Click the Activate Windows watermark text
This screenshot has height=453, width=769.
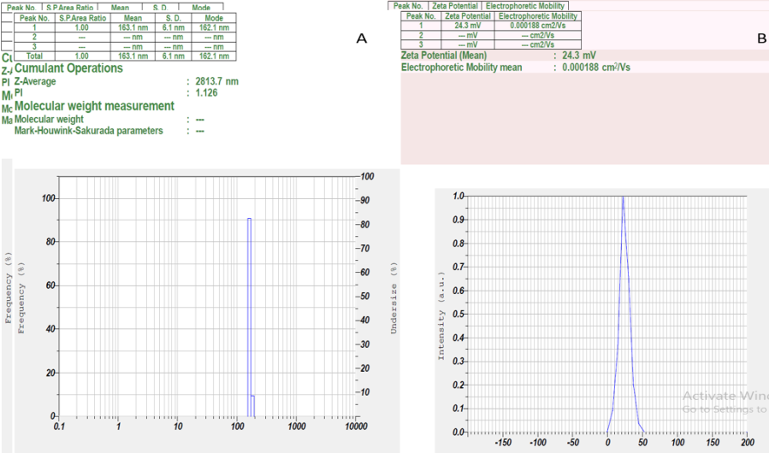(x=725, y=396)
